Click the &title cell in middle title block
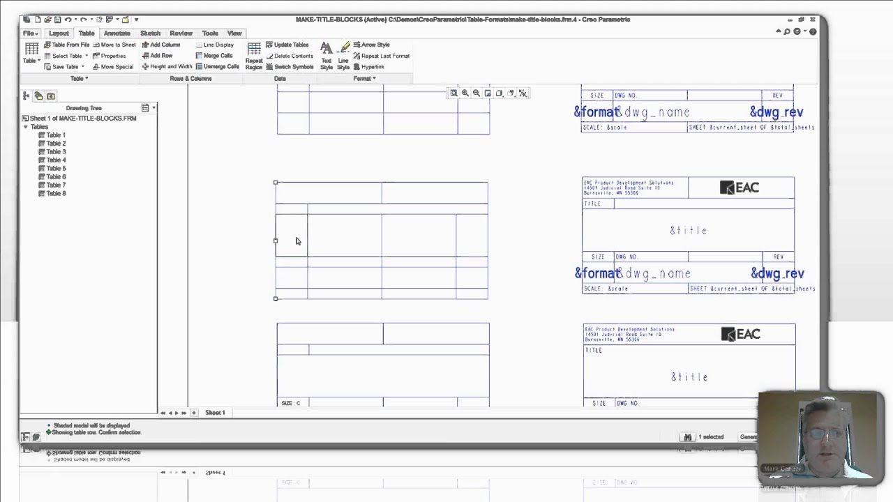The width and height of the screenshot is (893, 502). (x=689, y=231)
